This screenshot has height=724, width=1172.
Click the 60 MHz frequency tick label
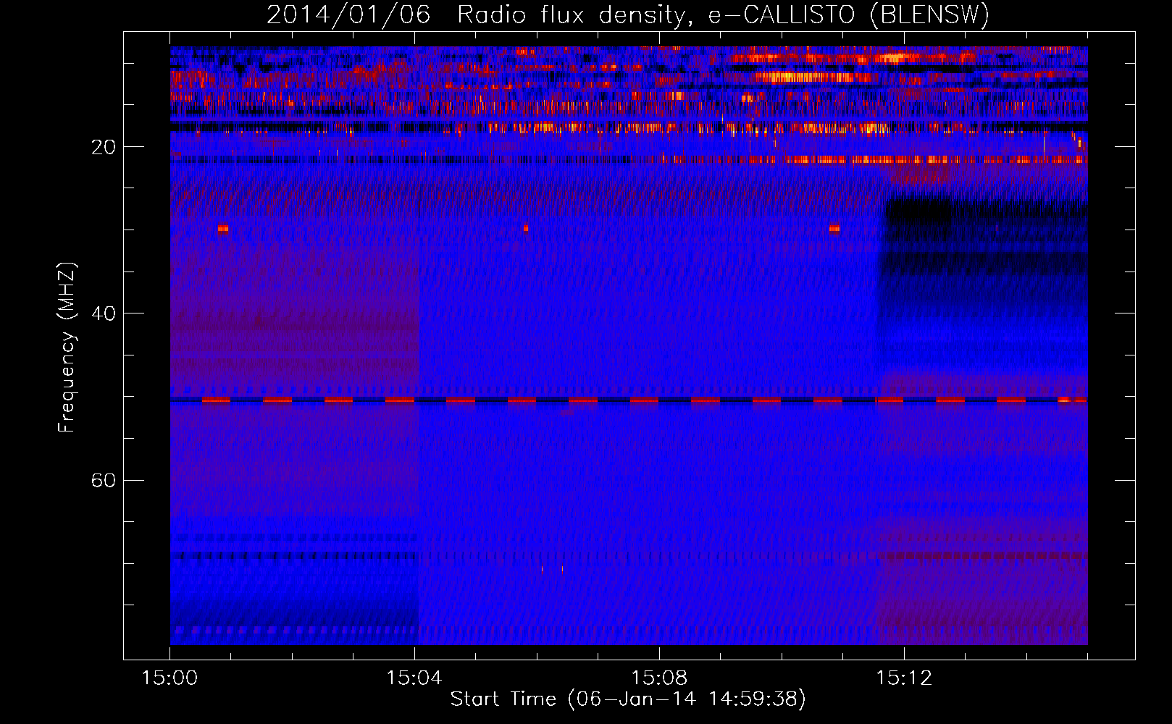tap(104, 480)
